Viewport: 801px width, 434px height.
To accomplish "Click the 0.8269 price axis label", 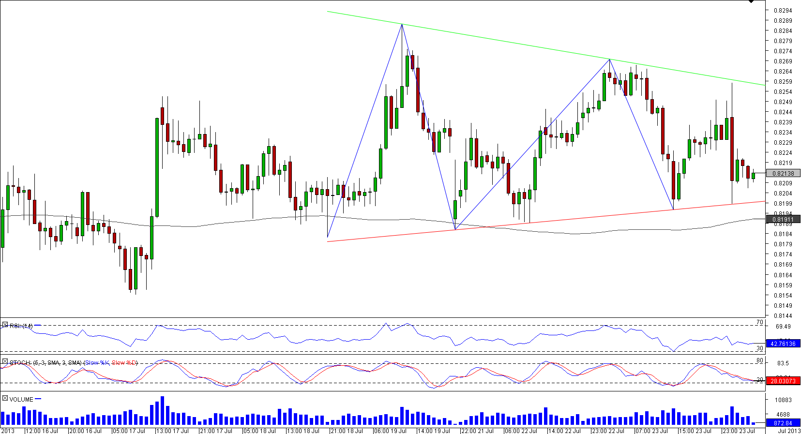I will click(783, 61).
